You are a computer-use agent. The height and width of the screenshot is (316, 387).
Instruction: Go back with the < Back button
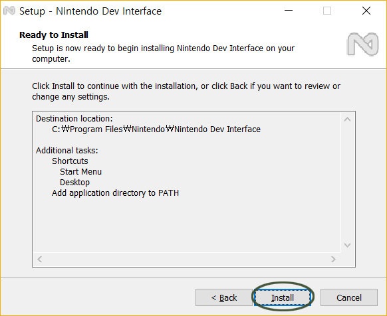pos(224,297)
